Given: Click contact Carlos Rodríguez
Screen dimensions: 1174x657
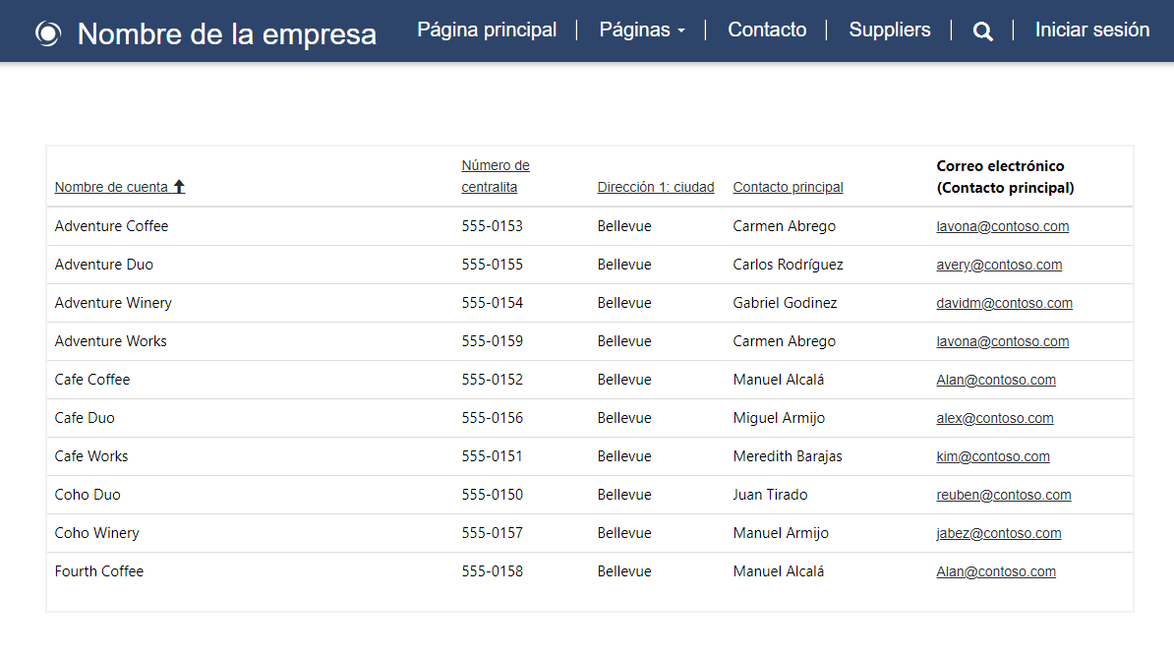Looking at the screenshot, I should click(x=788, y=265).
